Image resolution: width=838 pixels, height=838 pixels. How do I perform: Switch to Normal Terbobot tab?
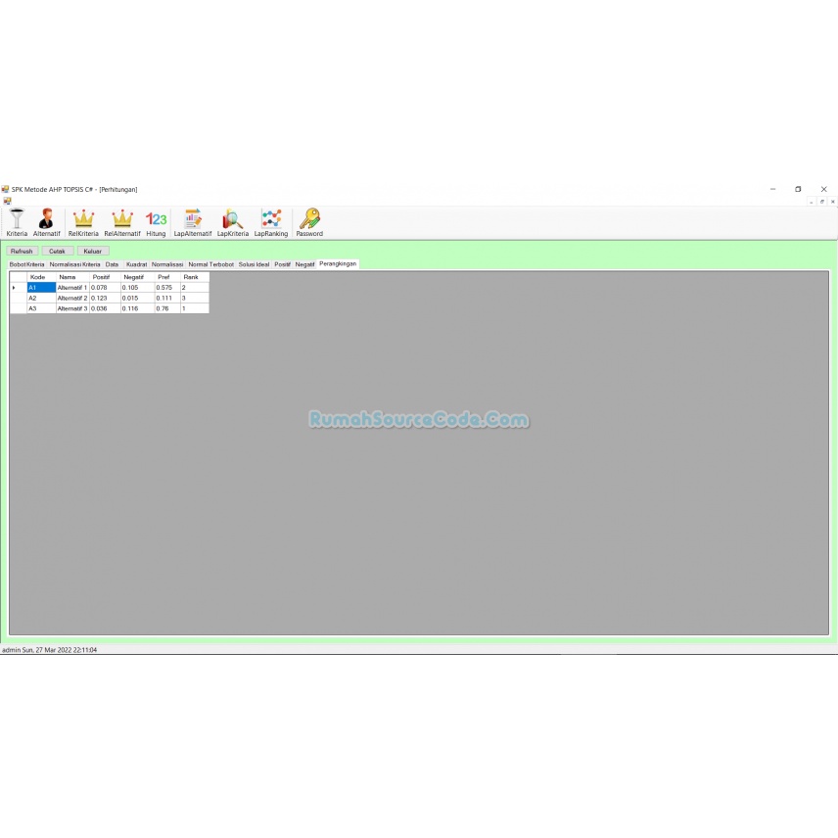[211, 264]
